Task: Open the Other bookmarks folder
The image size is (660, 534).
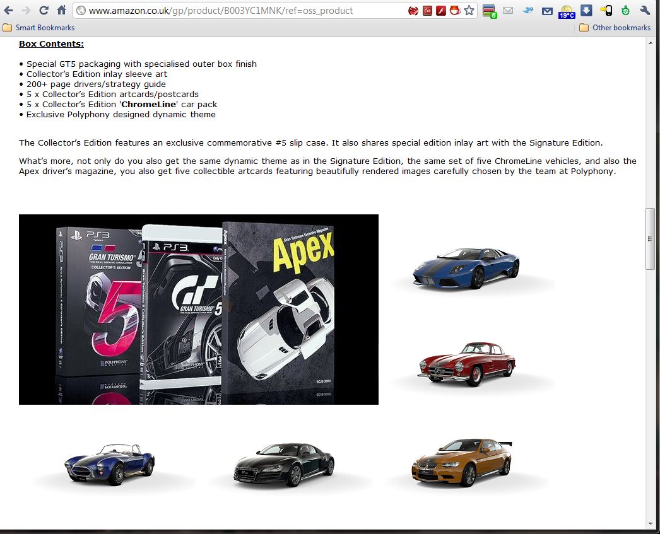Action: coord(615,28)
